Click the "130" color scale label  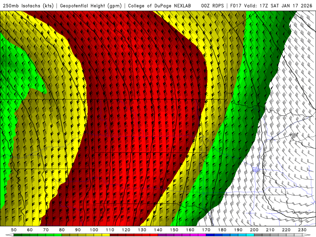[142, 230]
